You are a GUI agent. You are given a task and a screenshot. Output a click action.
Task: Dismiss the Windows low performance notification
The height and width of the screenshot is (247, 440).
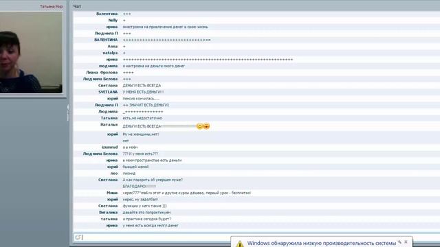(x=406, y=242)
